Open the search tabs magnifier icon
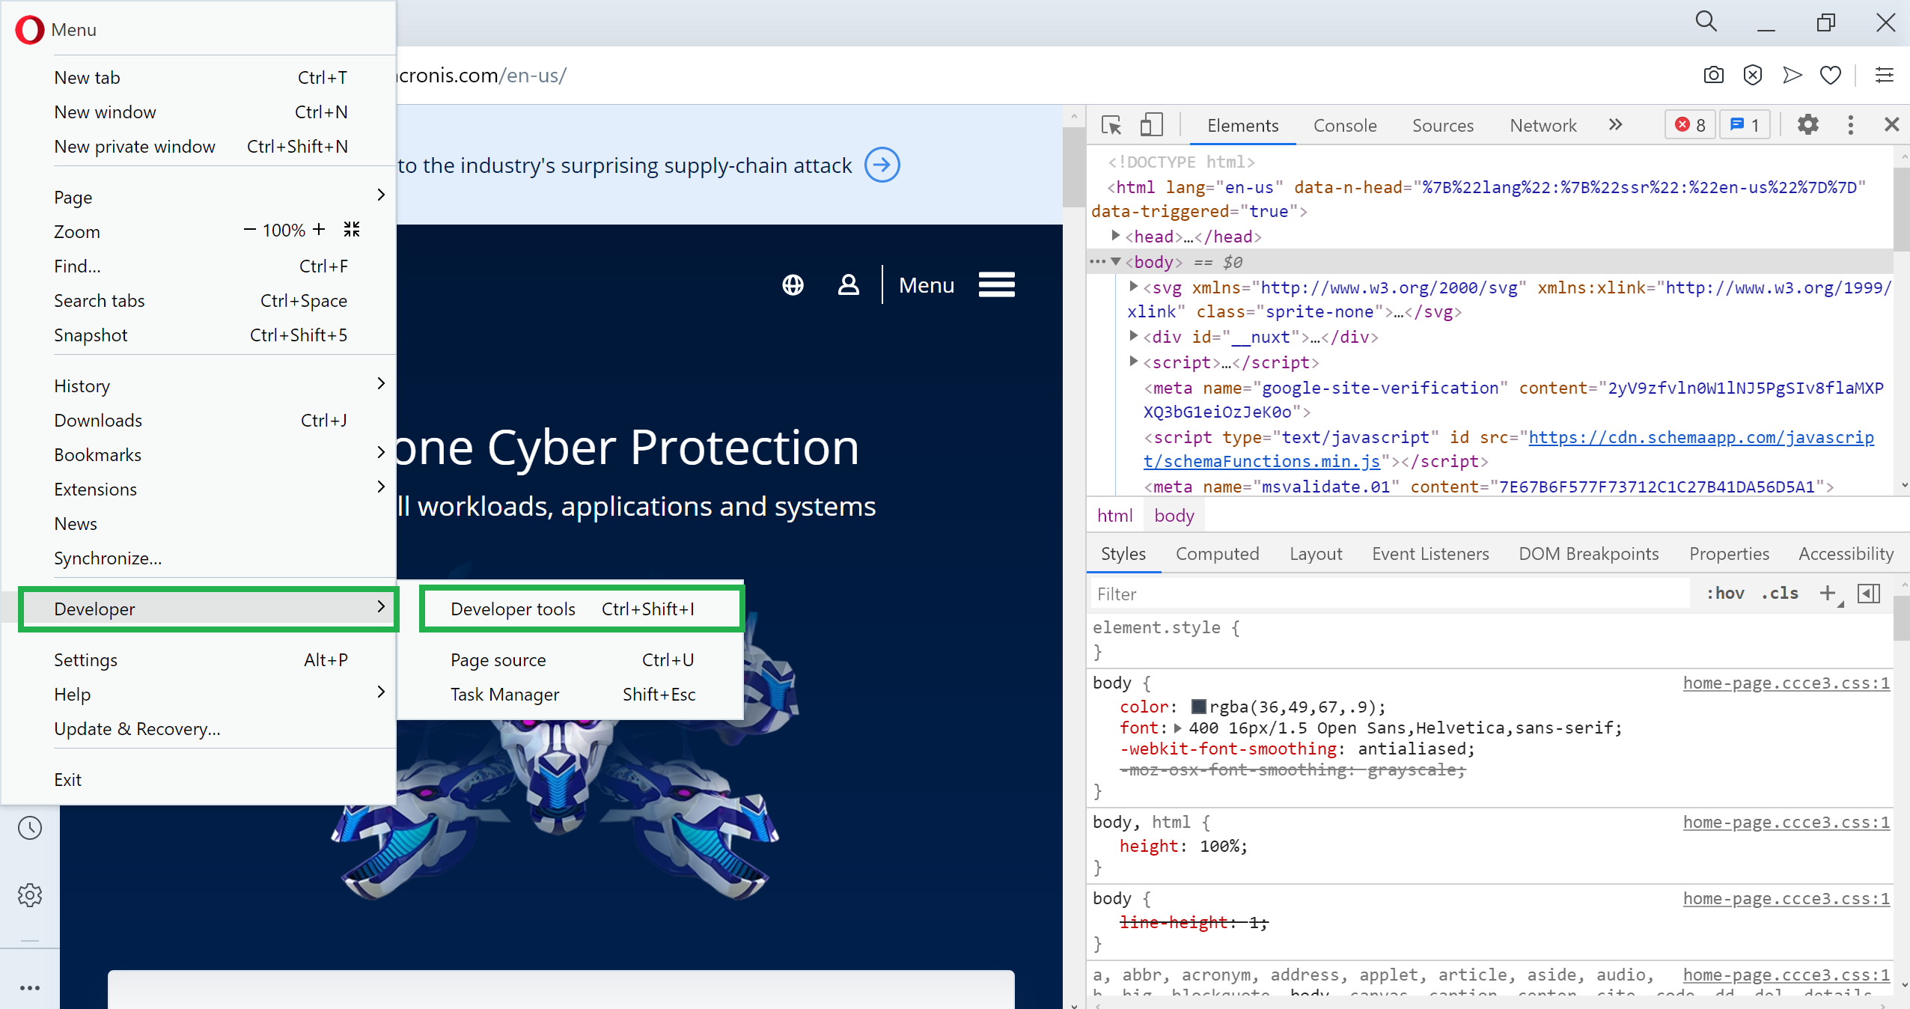 coord(1706,21)
